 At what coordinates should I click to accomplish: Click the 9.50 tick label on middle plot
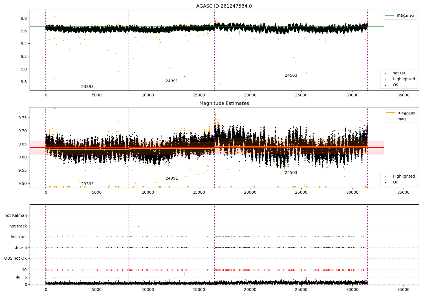(x=23, y=184)
